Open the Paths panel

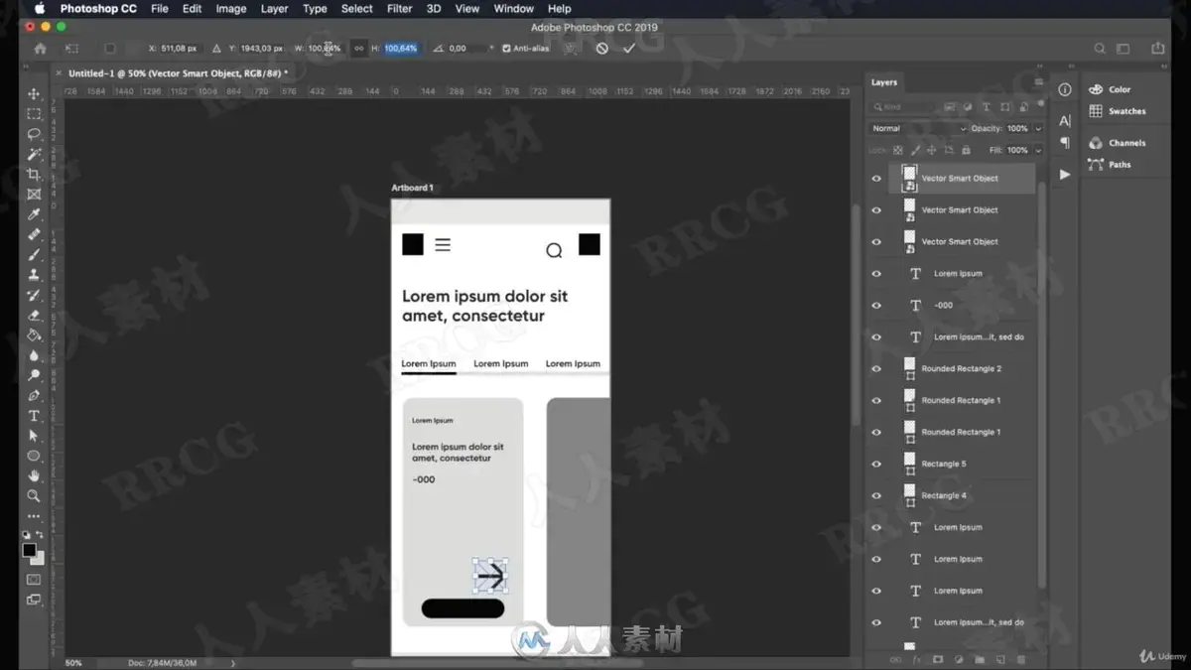point(1110,165)
